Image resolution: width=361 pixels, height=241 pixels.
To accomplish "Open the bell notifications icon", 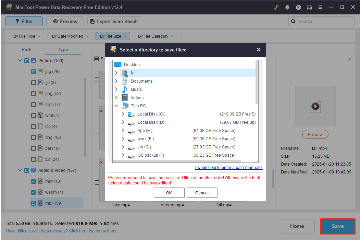I will (287, 8).
